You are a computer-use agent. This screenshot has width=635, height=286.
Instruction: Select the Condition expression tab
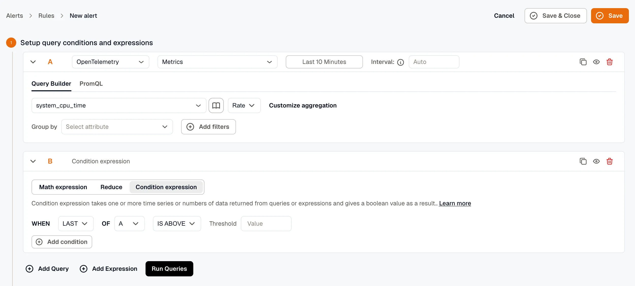coord(166,187)
